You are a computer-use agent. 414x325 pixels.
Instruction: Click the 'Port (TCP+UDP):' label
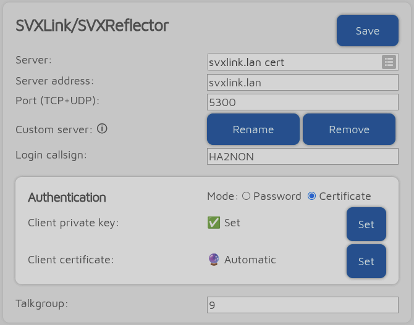click(x=57, y=101)
